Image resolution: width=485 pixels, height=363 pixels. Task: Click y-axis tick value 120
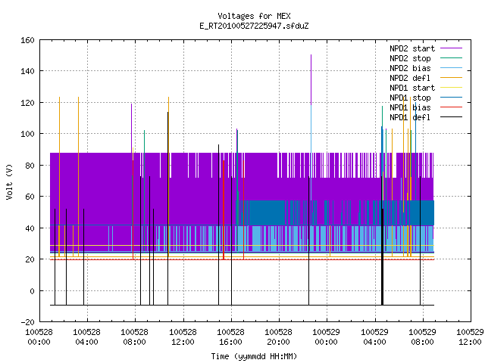click(27, 103)
